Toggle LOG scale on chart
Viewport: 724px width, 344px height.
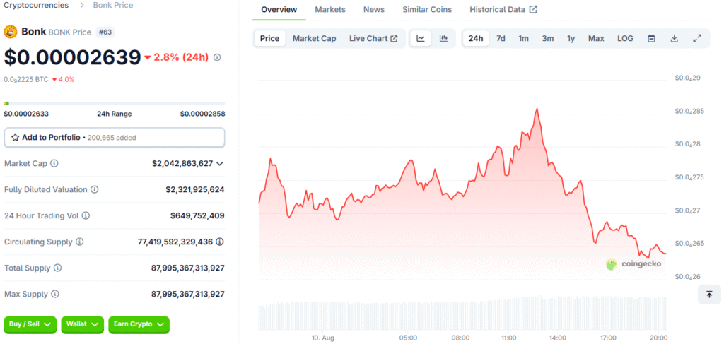[625, 39]
